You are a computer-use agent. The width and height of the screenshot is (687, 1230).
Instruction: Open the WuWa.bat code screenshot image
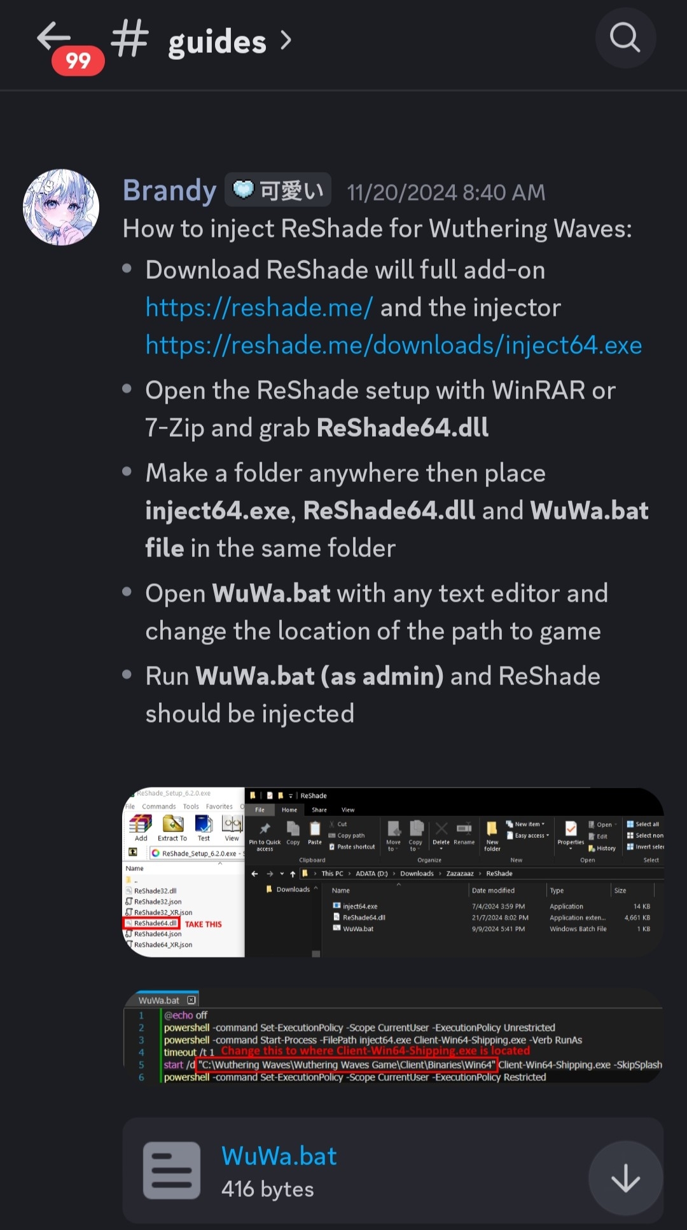pyautogui.click(x=392, y=1036)
